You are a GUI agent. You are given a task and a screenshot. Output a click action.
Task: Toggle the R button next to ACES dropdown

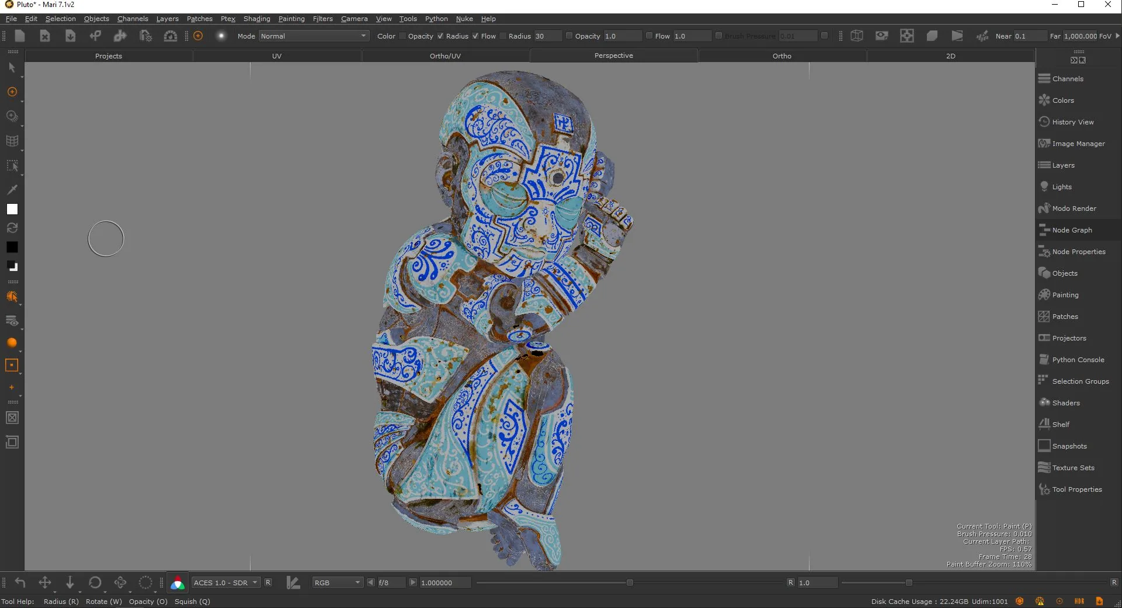click(x=268, y=583)
